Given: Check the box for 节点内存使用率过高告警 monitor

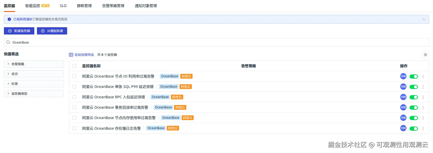Looking at the screenshot, I should pyautogui.click(x=74, y=118).
